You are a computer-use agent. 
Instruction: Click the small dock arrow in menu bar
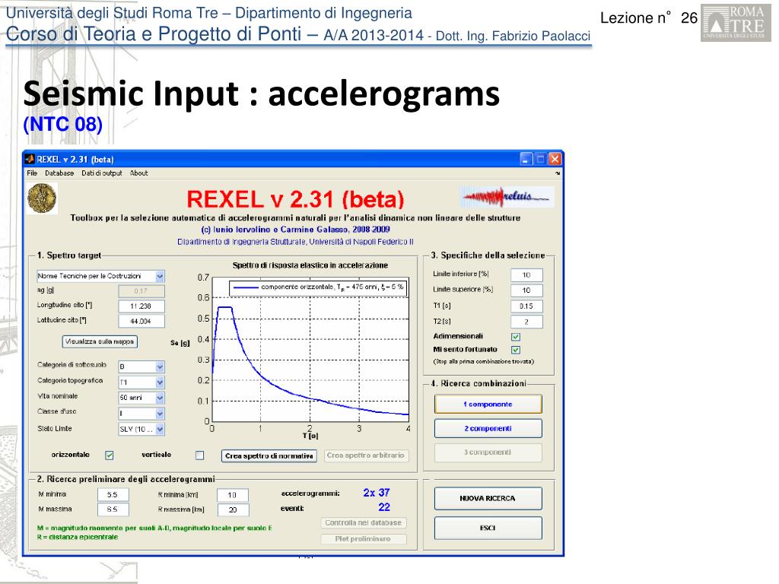[x=558, y=173]
